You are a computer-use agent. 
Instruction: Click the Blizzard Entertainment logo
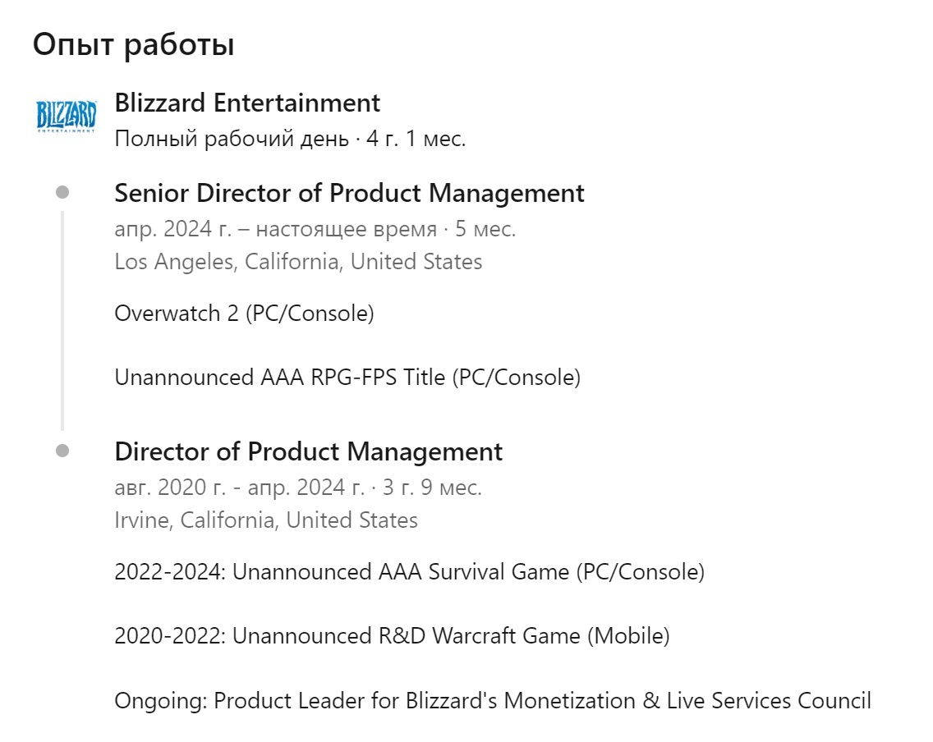point(66,116)
